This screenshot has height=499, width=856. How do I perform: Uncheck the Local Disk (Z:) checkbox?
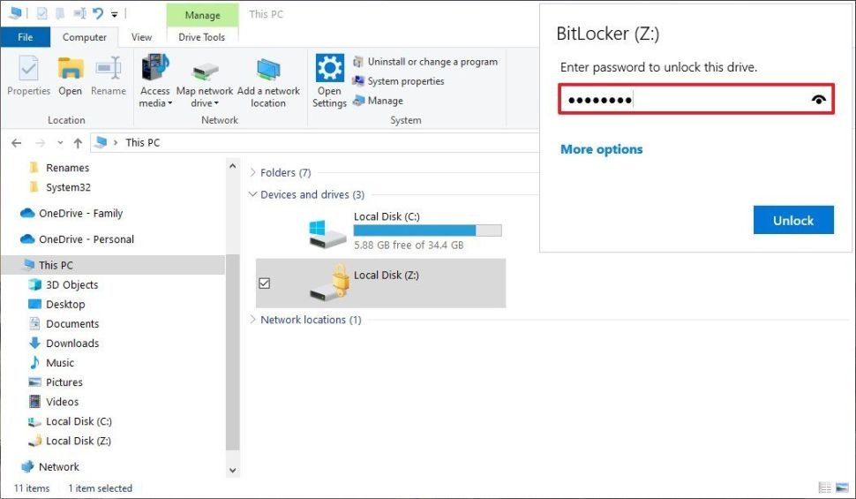264,284
